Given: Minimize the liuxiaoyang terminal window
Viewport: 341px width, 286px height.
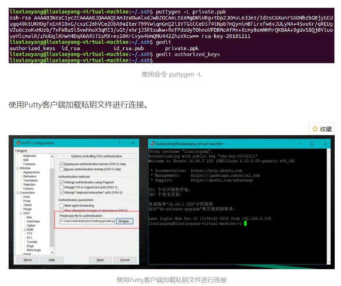Looking at the screenshot, I should click(299, 144).
